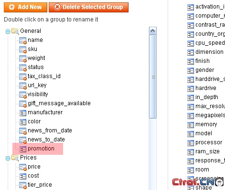Select the url_key attribute text
Image resolution: width=225 pixels, height=190 pixels.
point(37,85)
